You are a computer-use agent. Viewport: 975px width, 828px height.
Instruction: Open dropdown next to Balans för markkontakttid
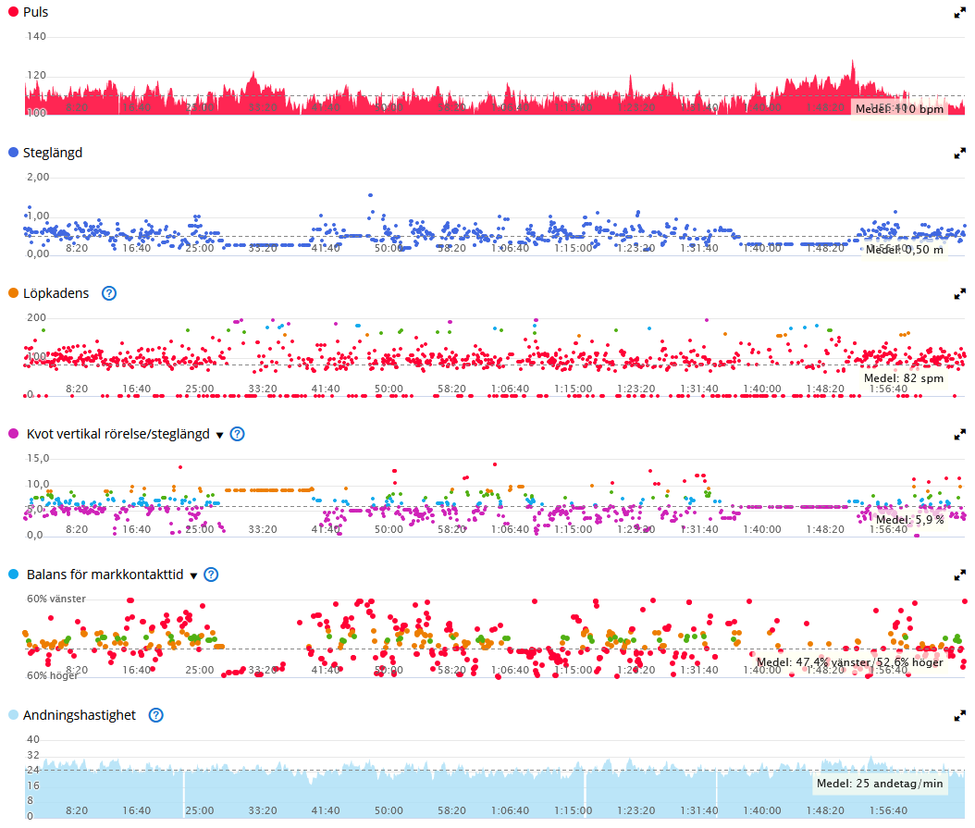click(x=193, y=576)
